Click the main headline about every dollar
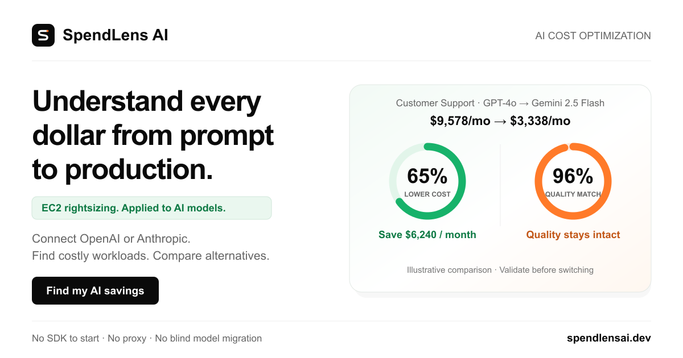The width and height of the screenshot is (683, 358). [x=153, y=135]
